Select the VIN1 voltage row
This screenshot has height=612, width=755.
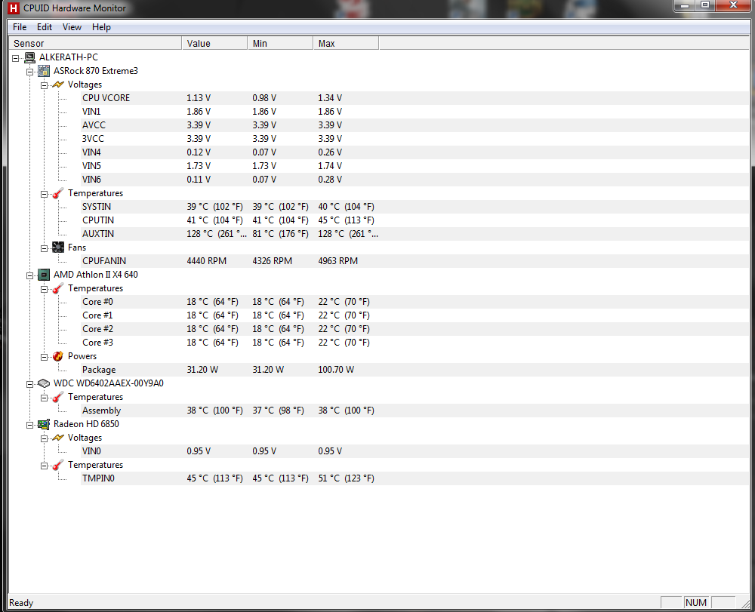click(x=415, y=112)
